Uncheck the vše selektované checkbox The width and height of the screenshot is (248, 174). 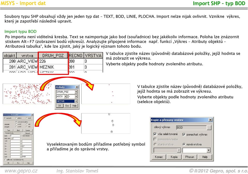[x=155, y=134]
